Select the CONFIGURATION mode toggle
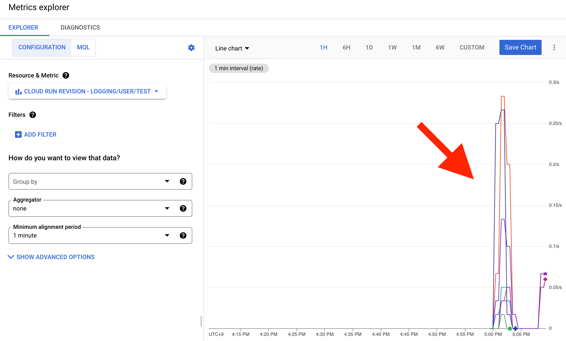The image size is (566, 341). click(x=42, y=47)
